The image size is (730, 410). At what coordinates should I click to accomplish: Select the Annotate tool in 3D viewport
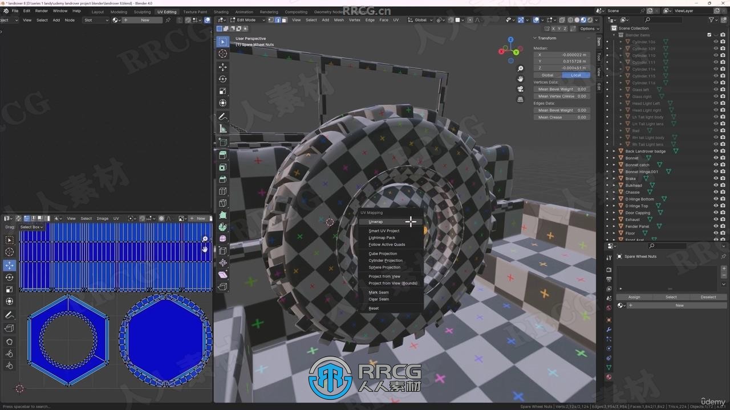pyautogui.click(x=222, y=117)
